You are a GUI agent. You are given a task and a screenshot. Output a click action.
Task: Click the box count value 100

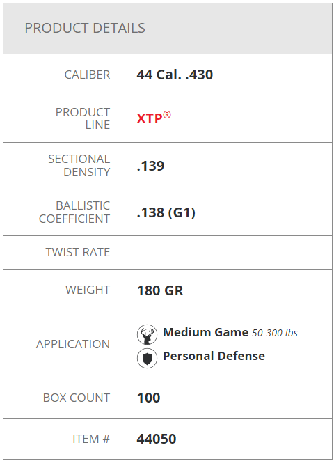pos(149,398)
